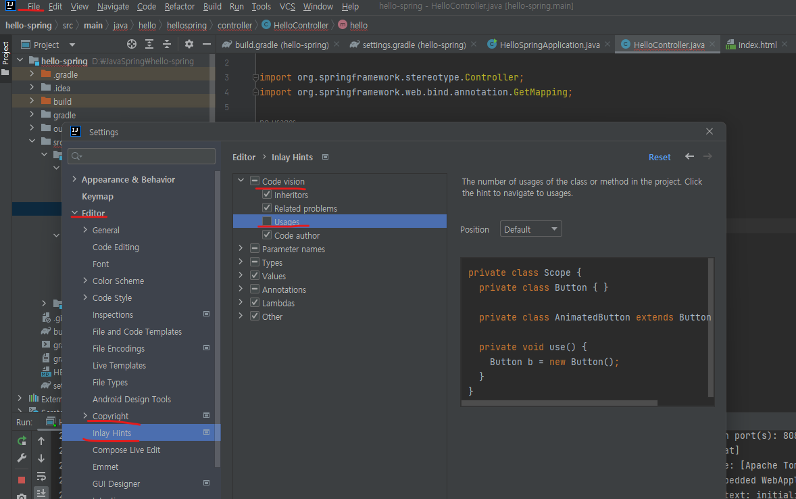The height and width of the screenshot is (499, 796).
Task: Click the Rerun green icon in Run panel
Action: point(22,441)
